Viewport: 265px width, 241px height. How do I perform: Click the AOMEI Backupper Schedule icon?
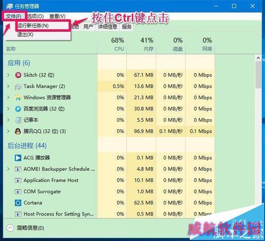(x=18, y=169)
